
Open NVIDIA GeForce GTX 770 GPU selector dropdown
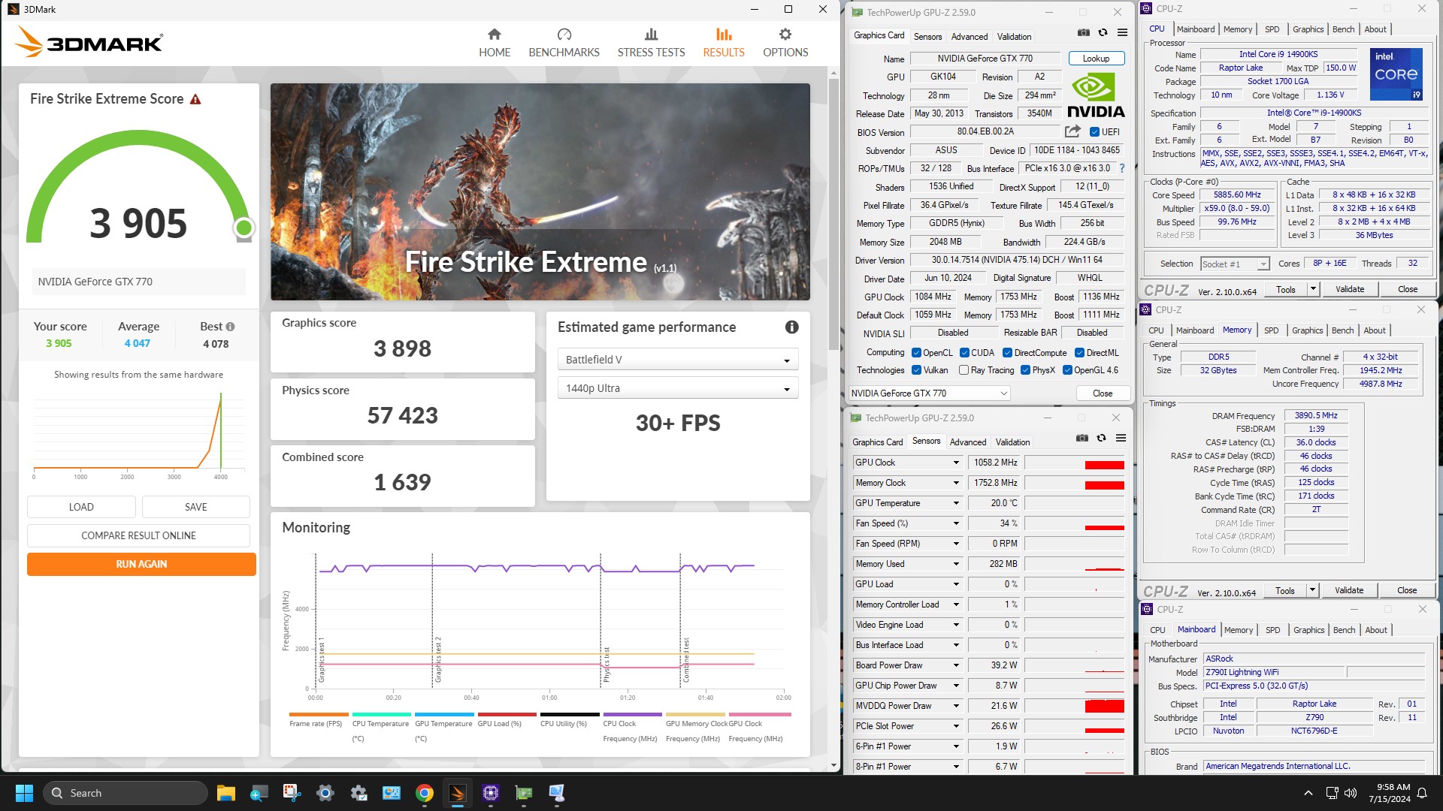point(929,393)
